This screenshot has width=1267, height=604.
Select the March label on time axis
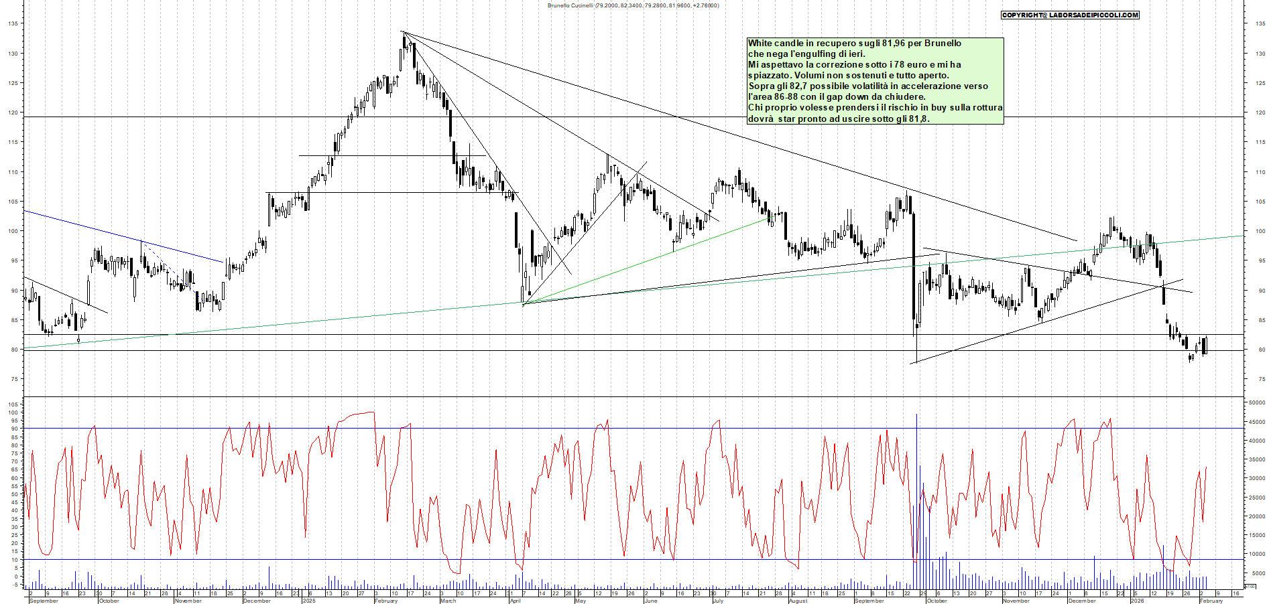point(448,601)
